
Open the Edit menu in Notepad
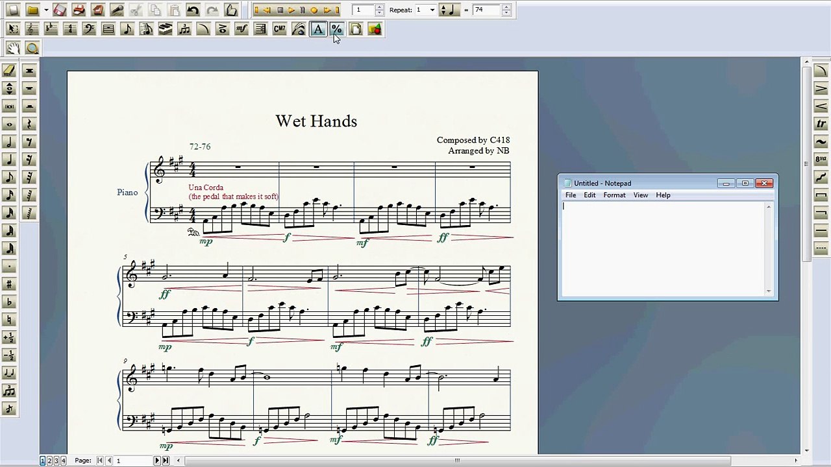click(x=589, y=195)
